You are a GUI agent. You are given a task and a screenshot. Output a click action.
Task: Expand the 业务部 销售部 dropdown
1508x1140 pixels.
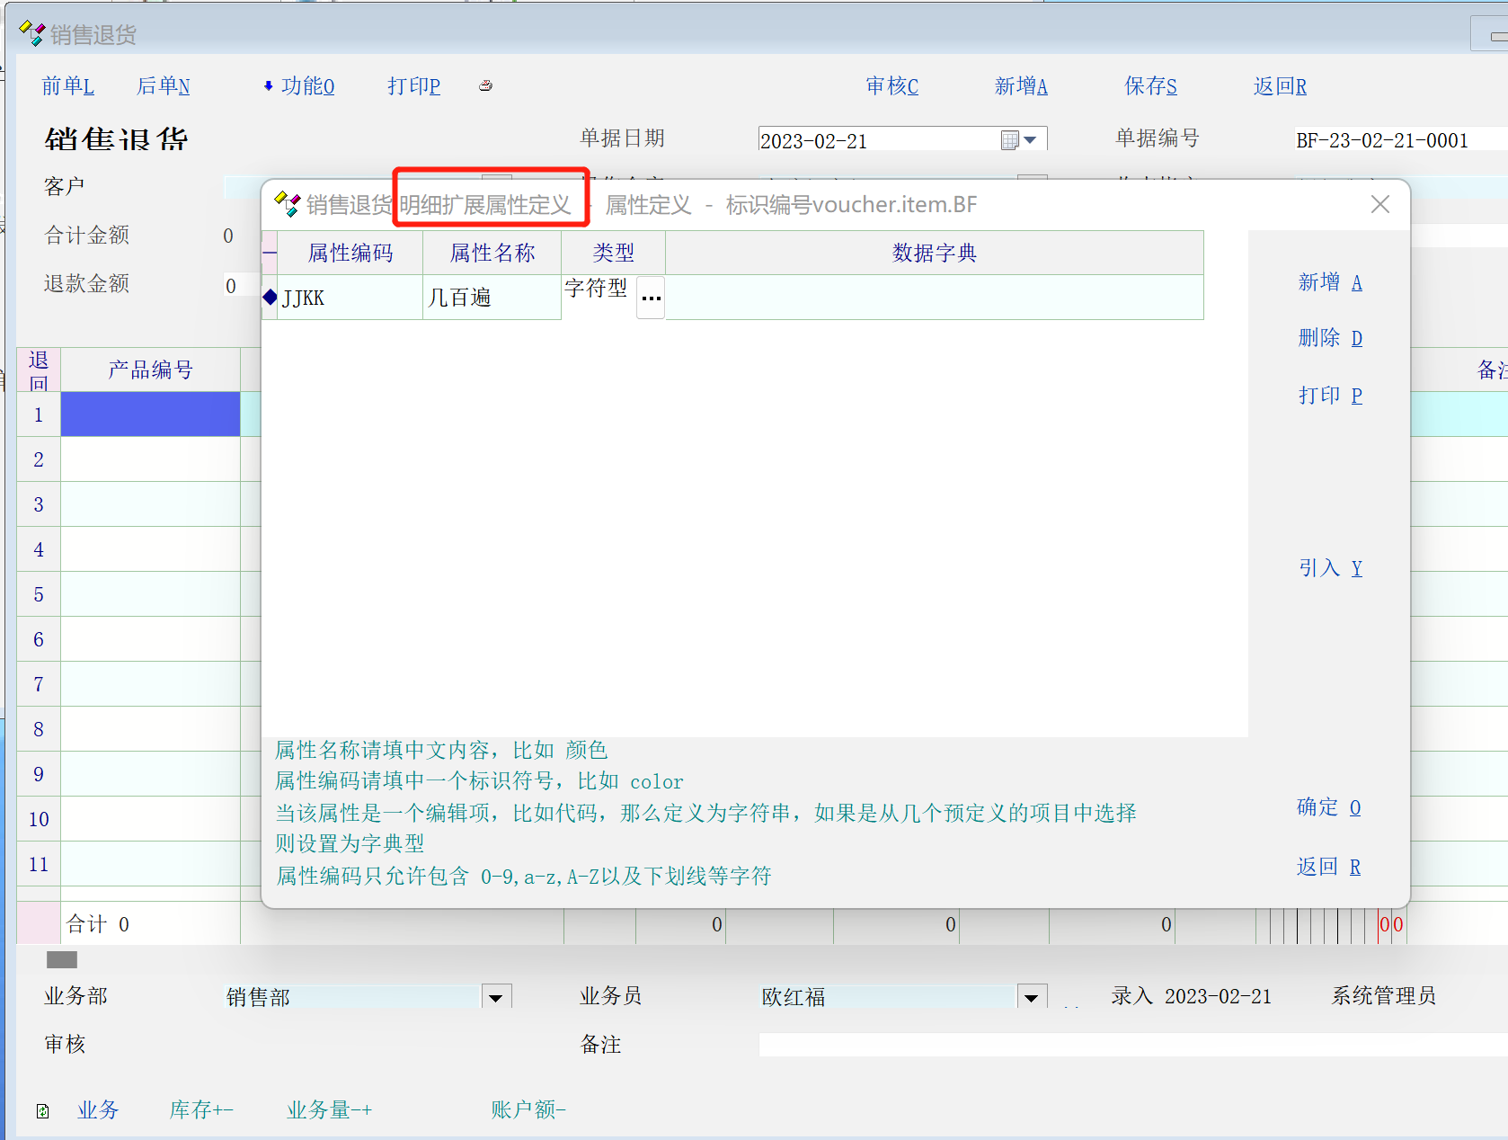tap(496, 997)
